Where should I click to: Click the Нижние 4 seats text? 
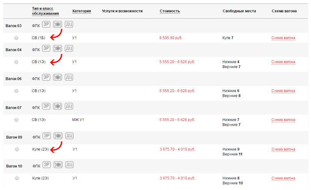[x=231, y=62]
